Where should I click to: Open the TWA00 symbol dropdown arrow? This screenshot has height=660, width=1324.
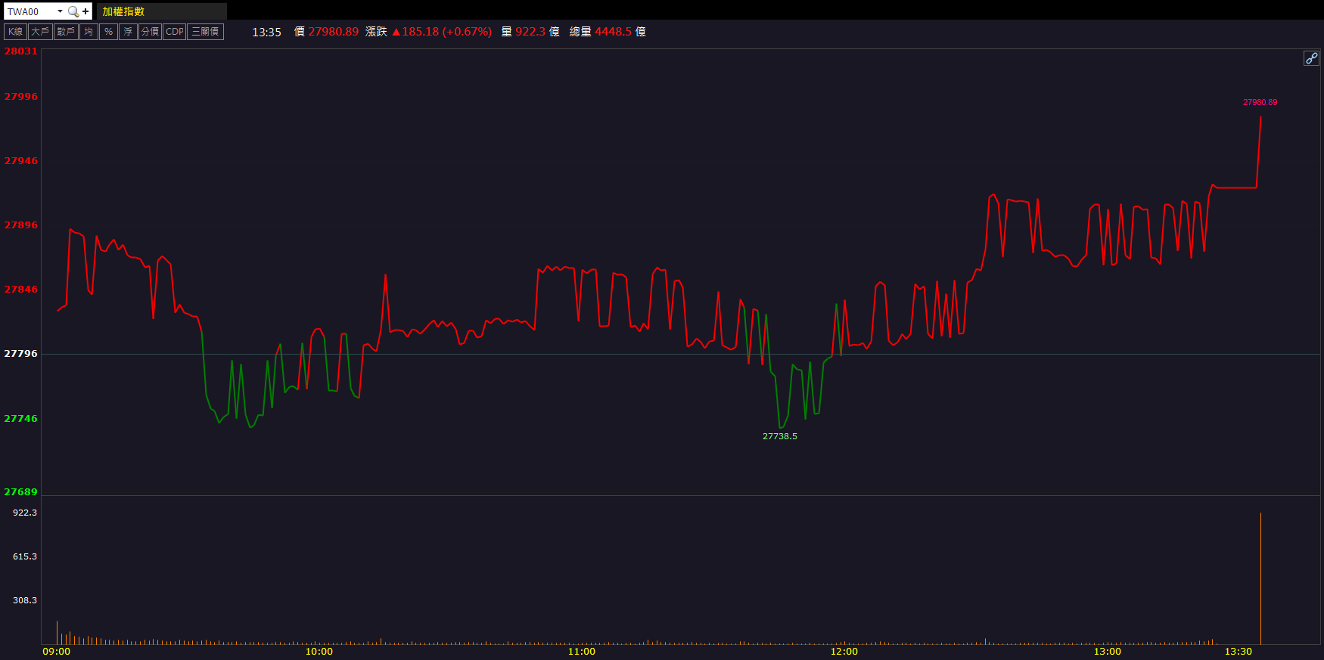[60, 11]
